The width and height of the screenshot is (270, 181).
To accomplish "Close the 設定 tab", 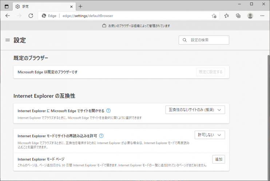I will [71, 7].
